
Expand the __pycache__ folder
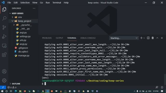14,25
